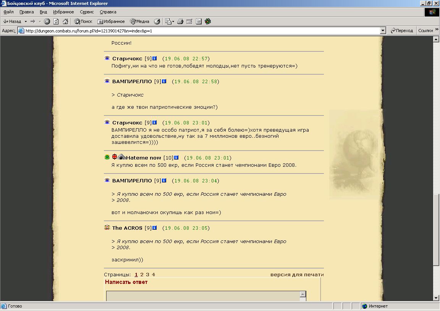Open the Правка menu
Viewport: 440px width, 311px height.
click(x=27, y=12)
